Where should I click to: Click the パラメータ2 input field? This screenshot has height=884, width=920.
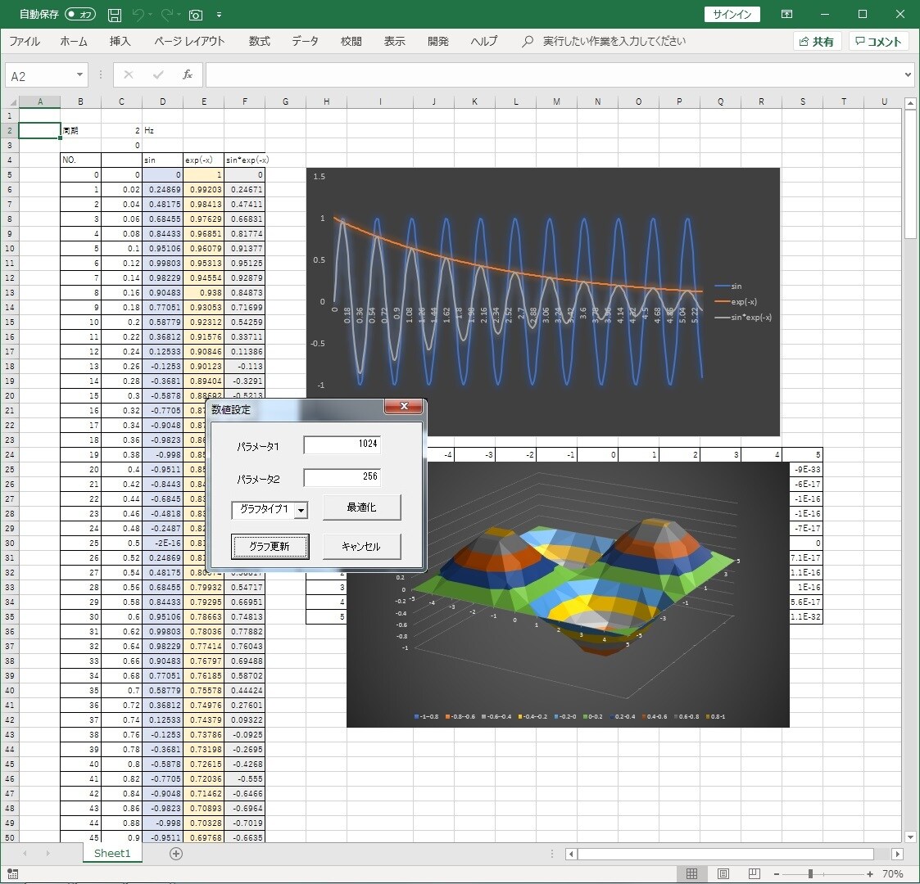click(342, 477)
